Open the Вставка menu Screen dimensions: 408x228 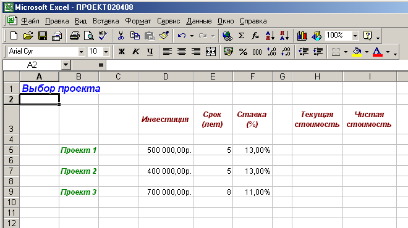pyautogui.click(x=106, y=21)
